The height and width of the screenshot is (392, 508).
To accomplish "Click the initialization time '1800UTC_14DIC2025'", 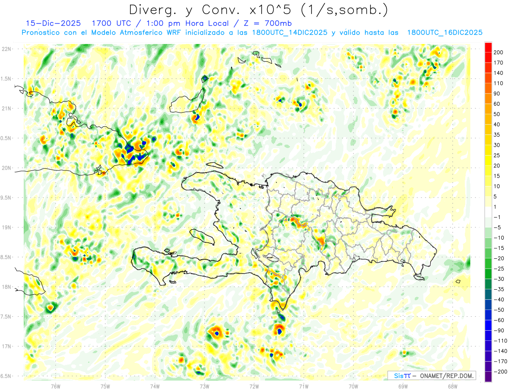I will click(x=290, y=33).
